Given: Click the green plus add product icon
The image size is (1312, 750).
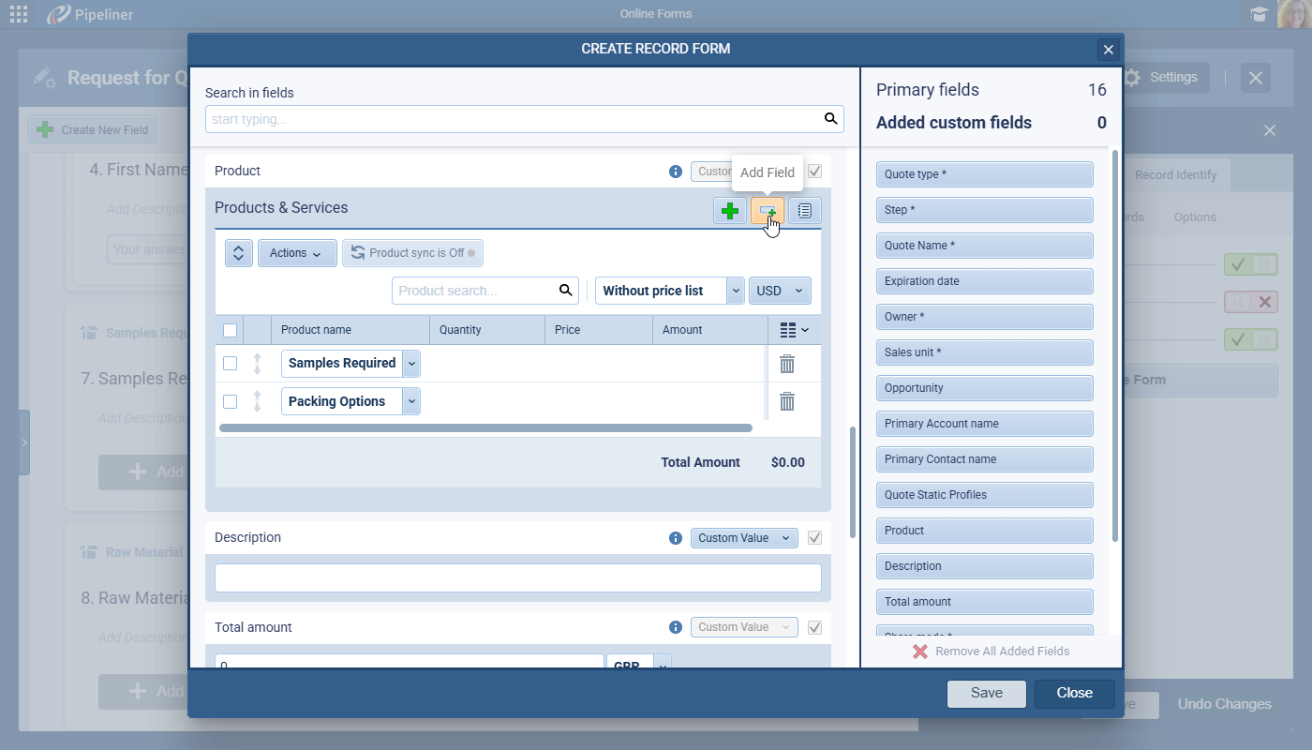Looking at the screenshot, I should pos(730,211).
